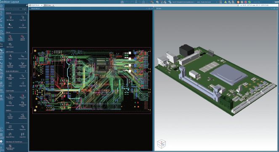Run Fanout Selected command
The height and width of the screenshot is (152, 279).
point(10,37)
